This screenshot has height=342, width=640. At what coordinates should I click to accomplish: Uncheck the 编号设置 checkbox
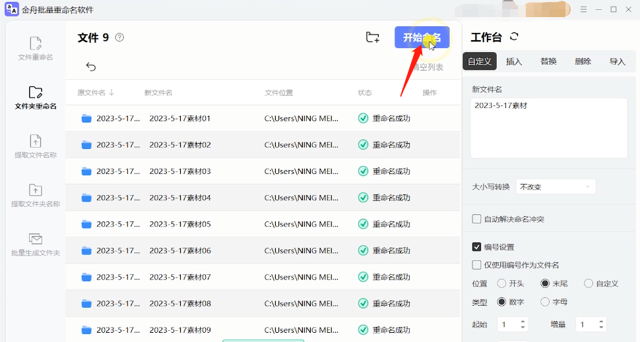click(476, 246)
